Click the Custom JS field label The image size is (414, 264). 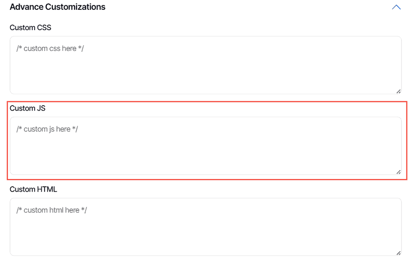(27, 108)
